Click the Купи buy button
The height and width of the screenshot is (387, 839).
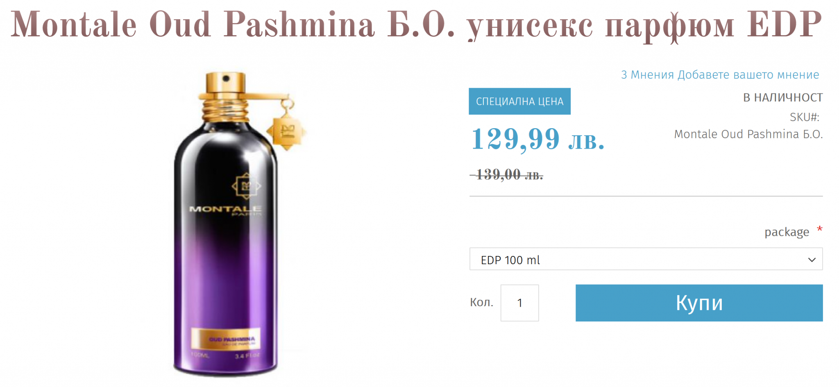tap(699, 303)
